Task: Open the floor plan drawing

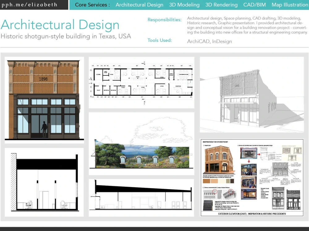Action: pyautogui.click(x=142, y=83)
